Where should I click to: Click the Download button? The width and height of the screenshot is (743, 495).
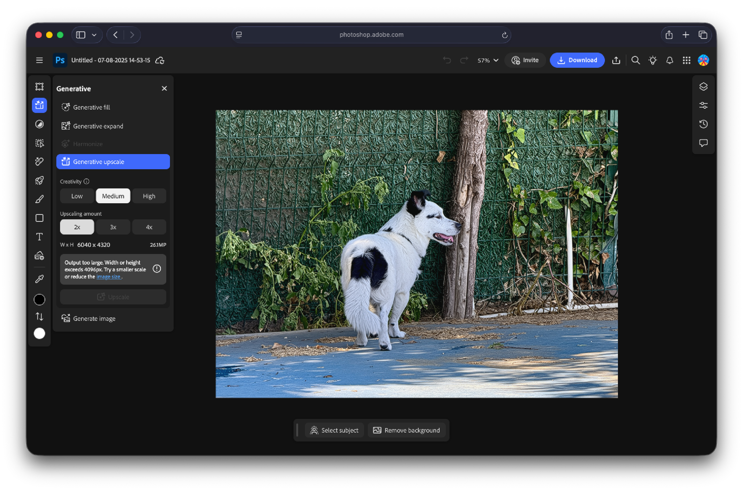[577, 60]
